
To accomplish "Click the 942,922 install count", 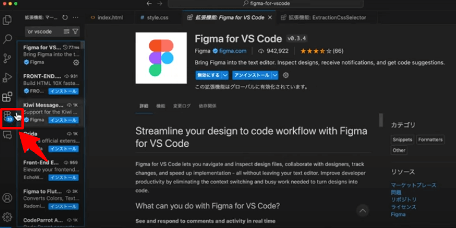I will [273, 51].
